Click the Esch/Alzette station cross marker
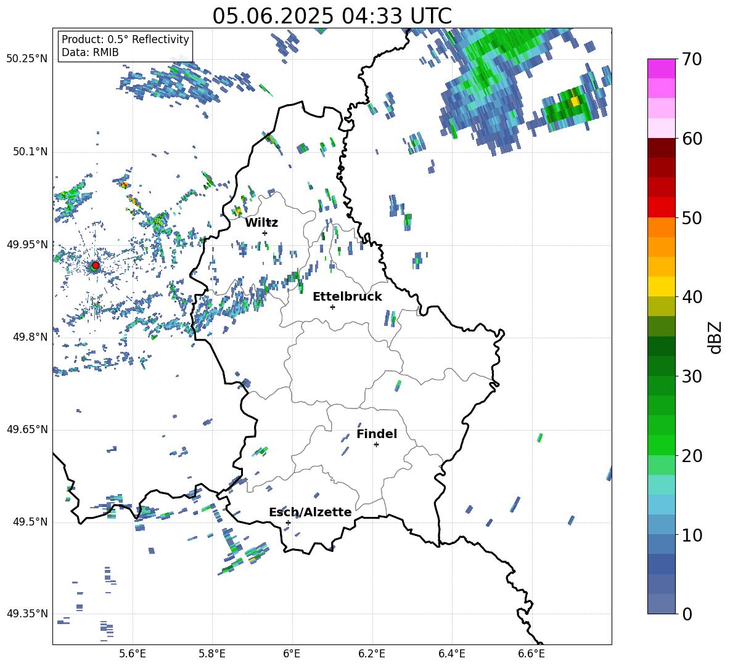The height and width of the screenshot is (666, 730). click(x=288, y=522)
